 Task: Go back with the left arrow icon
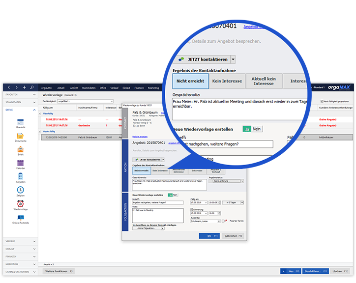click(9, 87)
